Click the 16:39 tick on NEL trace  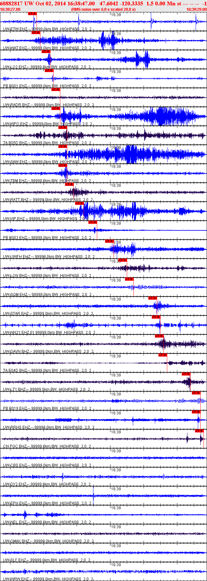116,508
